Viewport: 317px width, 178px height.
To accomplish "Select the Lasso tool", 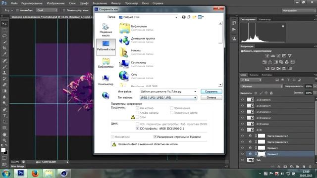I will point(4,36).
